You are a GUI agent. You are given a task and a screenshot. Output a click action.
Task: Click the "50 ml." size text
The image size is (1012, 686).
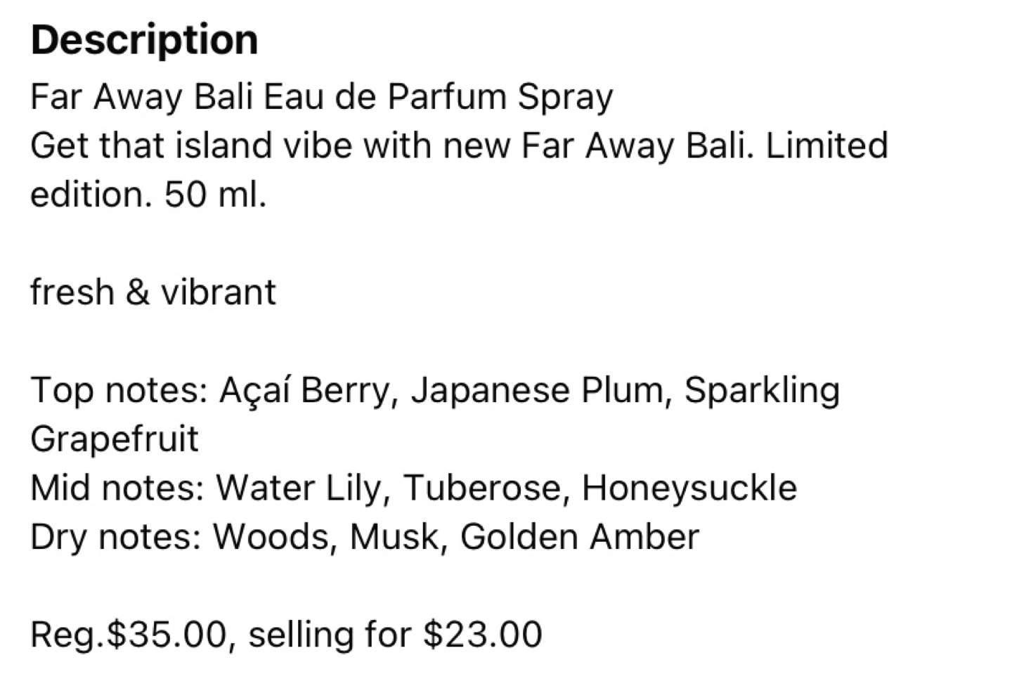tap(216, 195)
